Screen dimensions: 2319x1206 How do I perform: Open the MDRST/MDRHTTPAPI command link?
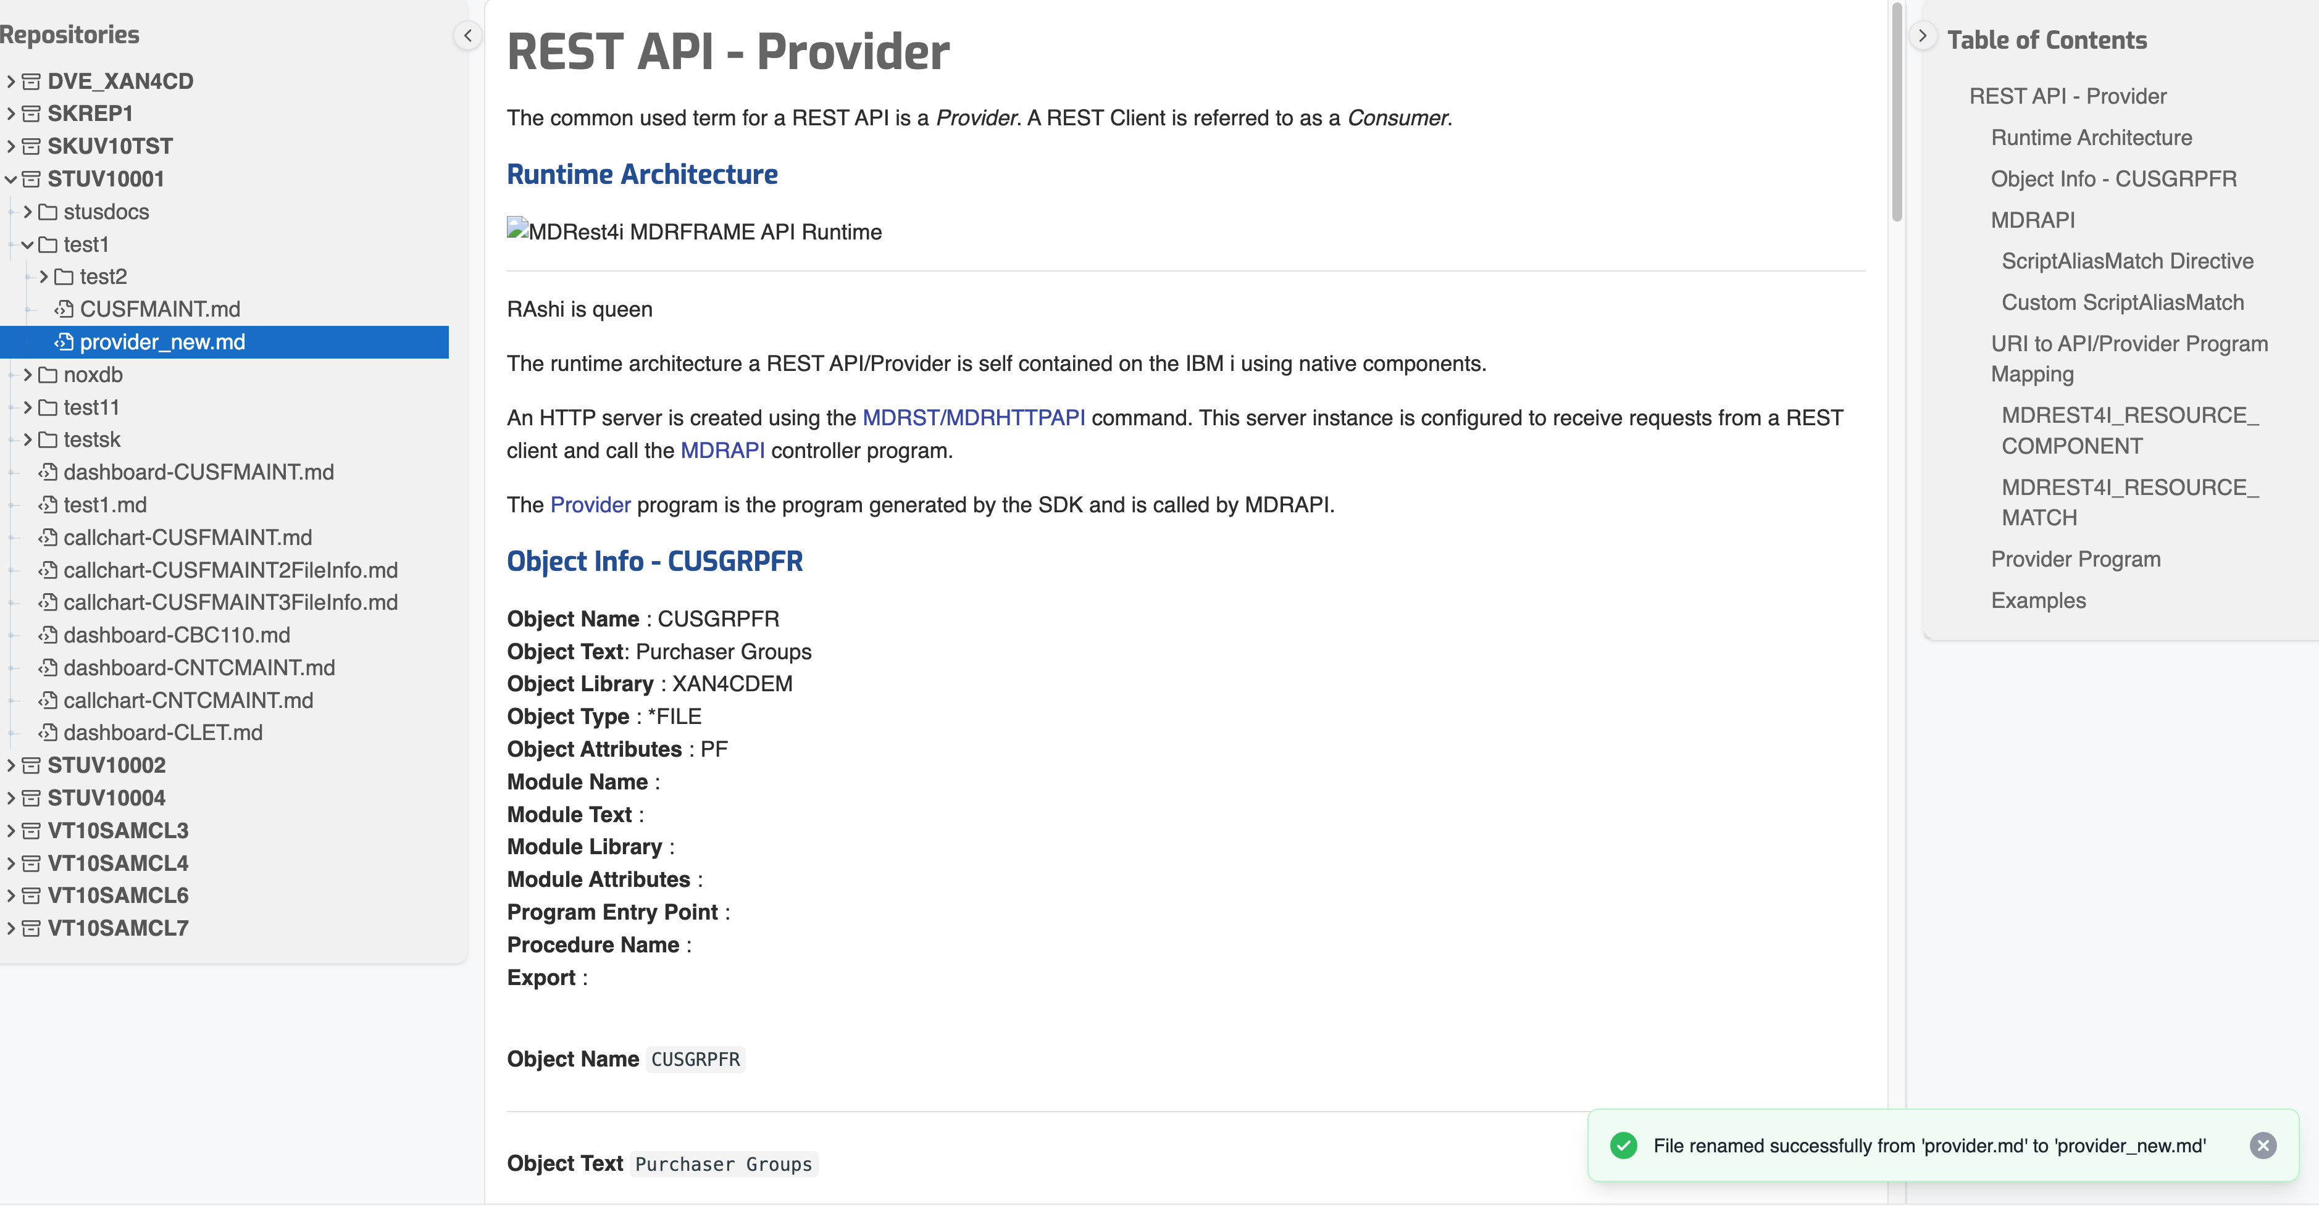(973, 418)
